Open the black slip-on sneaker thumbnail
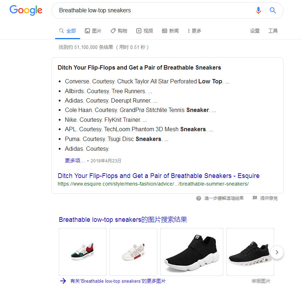The height and width of the screenshot is (286, 302). pos(192,252)
